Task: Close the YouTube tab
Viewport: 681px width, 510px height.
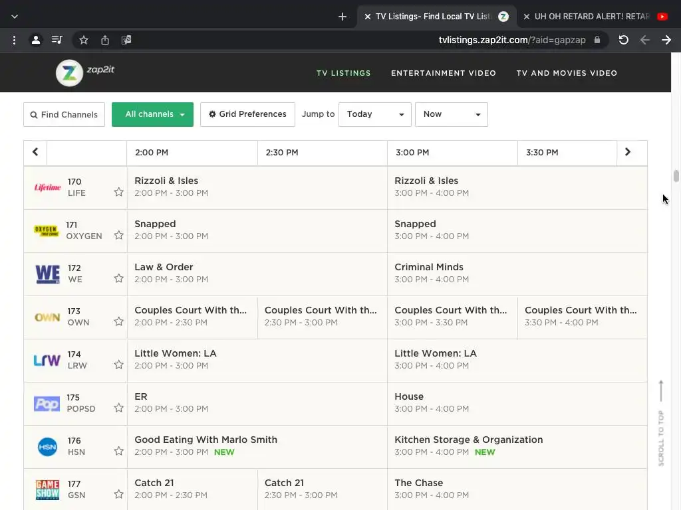Action: tap(527, 17)
